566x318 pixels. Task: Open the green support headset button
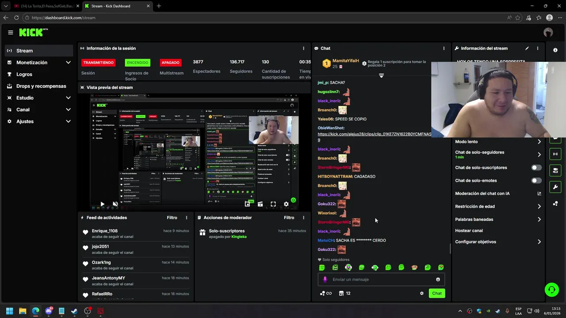(x=551, y=290)
